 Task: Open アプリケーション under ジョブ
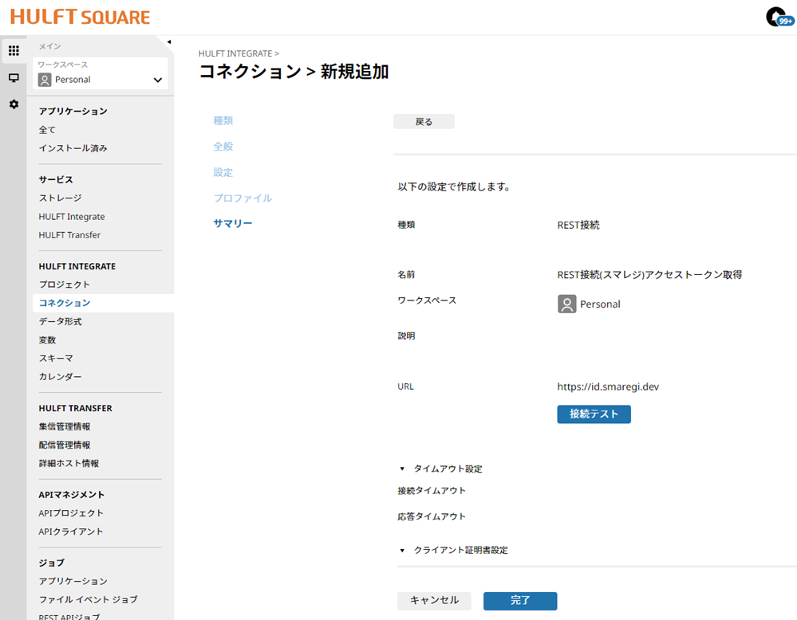[73, 582]
